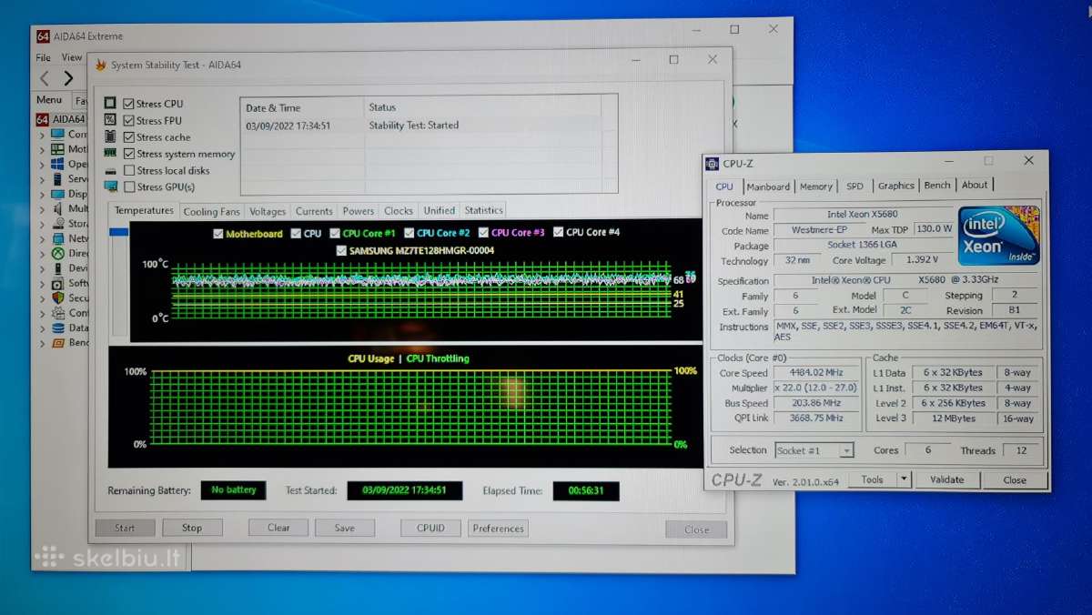
Task: Expand the Display tree node chevron
Action: pos(42,194)
